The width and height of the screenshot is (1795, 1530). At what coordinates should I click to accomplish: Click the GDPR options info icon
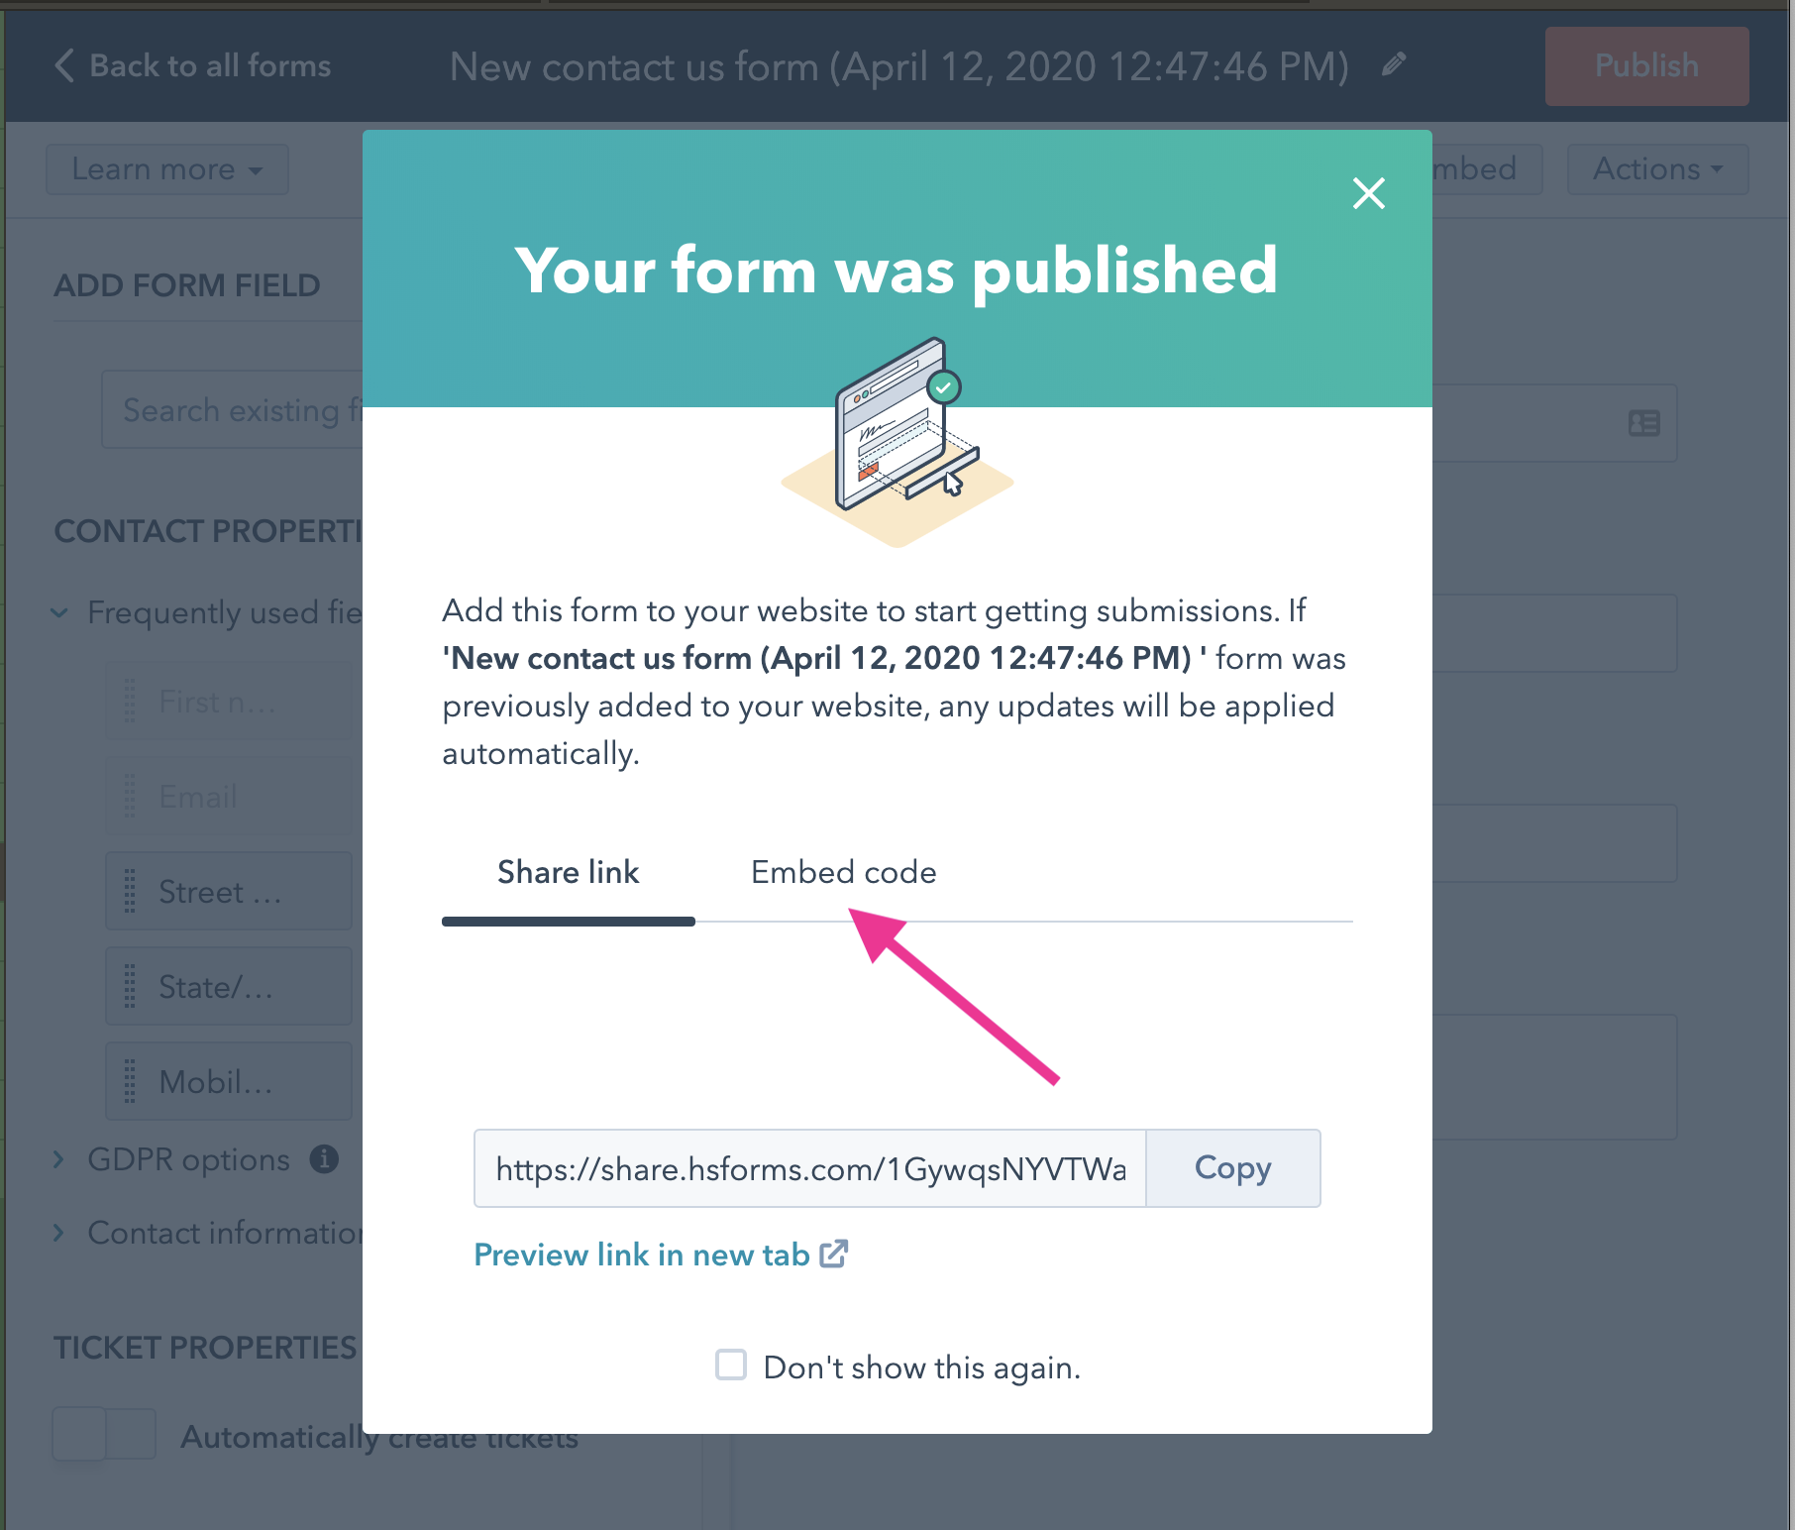pyautogui.click(x=324, y=1158)
